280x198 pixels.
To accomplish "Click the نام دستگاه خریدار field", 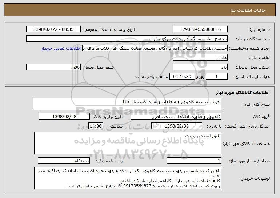I will pos(127,39).
